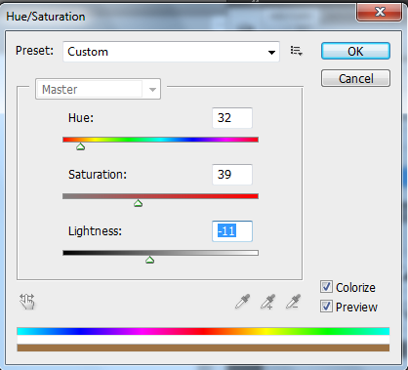This screenshot has height=370, width=408.
Task: Click the Hue slider green handle
Action: (x=80, y=146)
